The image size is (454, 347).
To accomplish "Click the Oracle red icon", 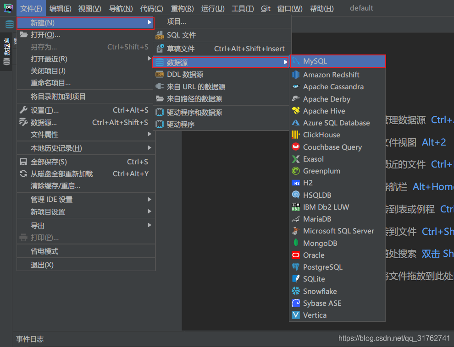I will (296, 255).
